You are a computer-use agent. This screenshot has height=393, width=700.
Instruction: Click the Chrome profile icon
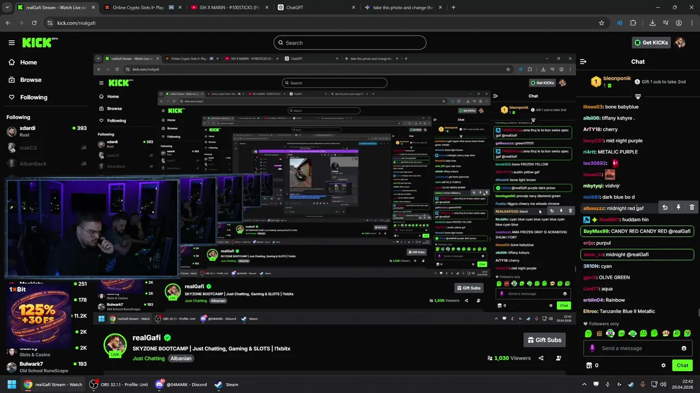tap(679, 23)
